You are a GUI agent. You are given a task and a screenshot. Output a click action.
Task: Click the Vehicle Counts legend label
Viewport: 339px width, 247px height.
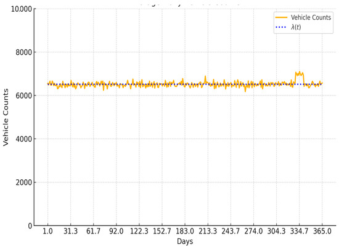click(311, 17)
